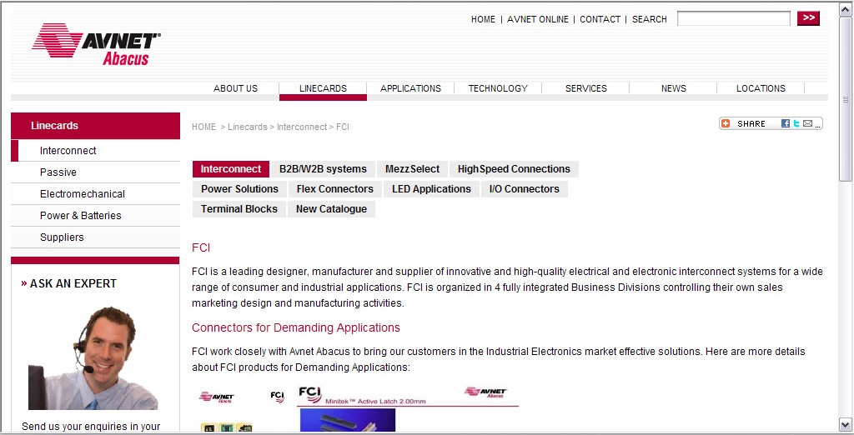
Task: Switch to New Catalogue tab
Action: (x=331, y=209)
